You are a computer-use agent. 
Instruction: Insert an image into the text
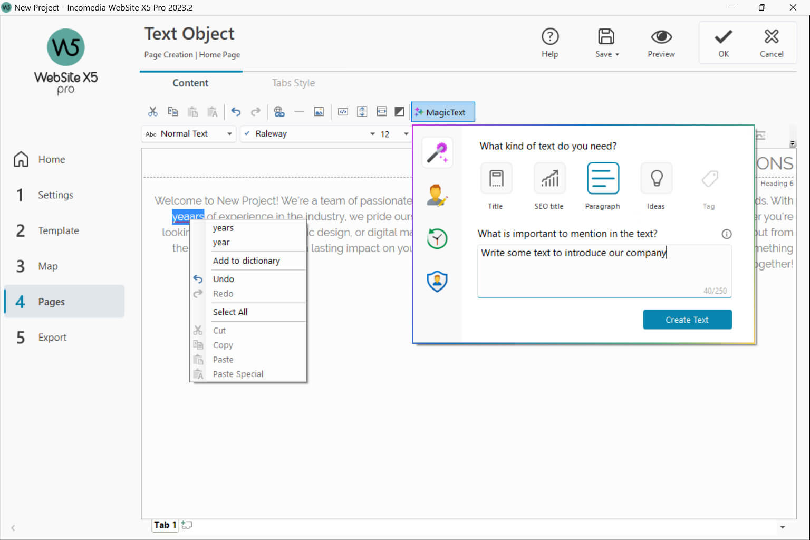pos(319,111)
